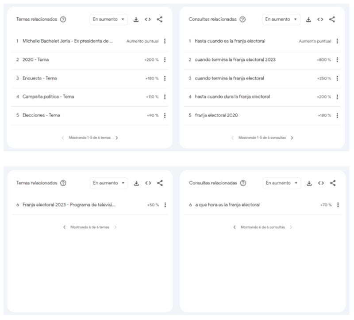Go to next page of 1-5 de 6 consultas
354x320 pixels.
292,138
